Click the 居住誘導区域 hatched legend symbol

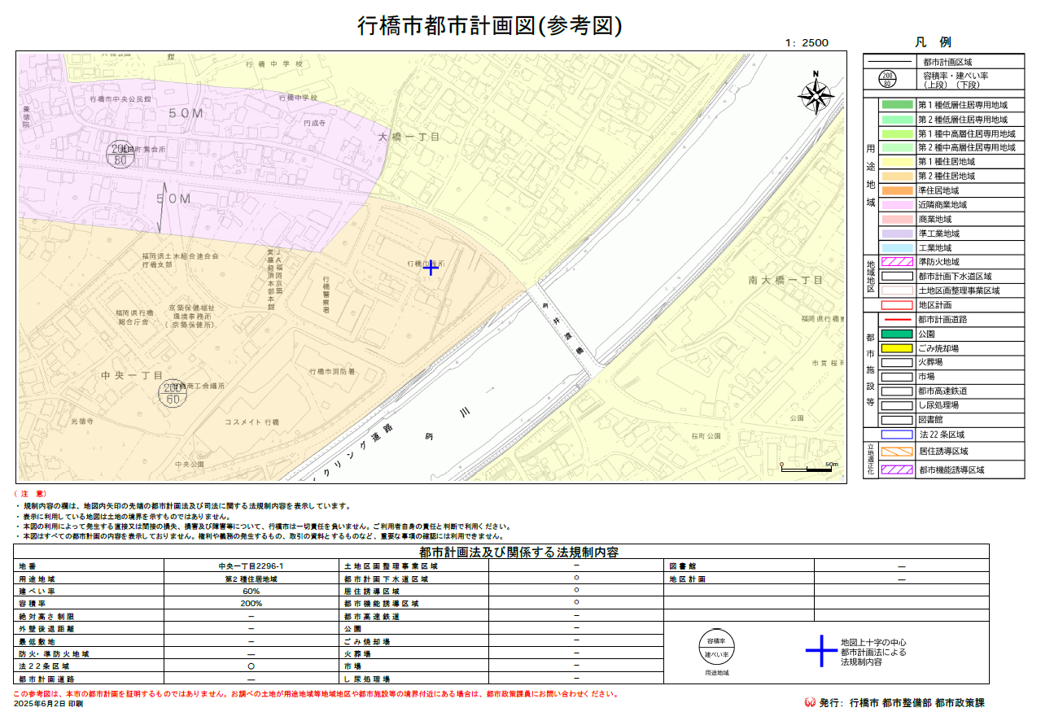(897, 450)
